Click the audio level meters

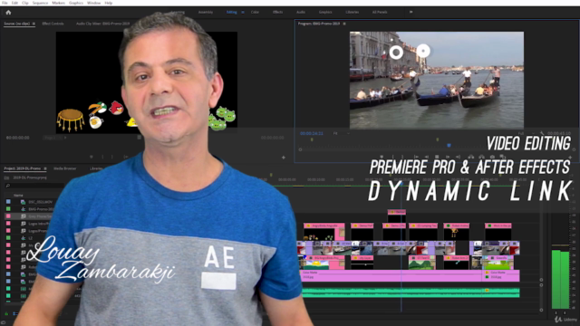560,279
